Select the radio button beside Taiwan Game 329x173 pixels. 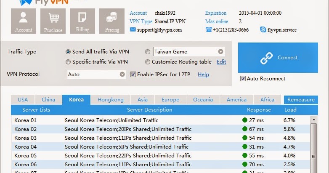[x=148, y=52]
